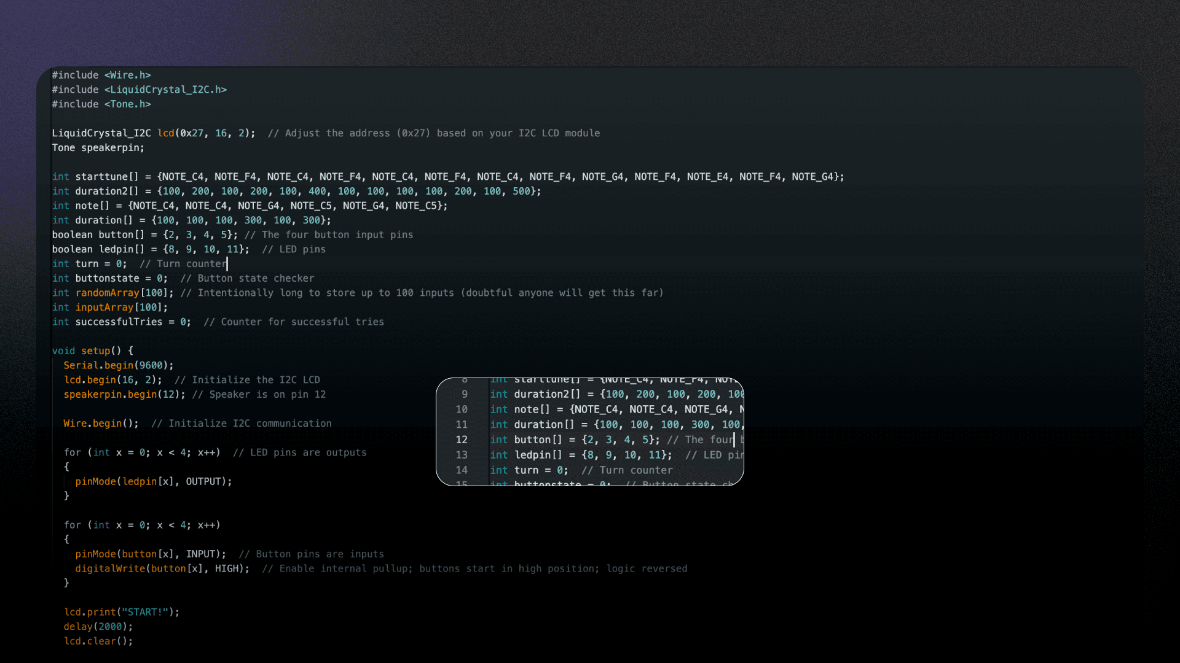The image size is (1180, 663).
Task: Click line number 9 in zoomed inset
Action: pos(464,394)
